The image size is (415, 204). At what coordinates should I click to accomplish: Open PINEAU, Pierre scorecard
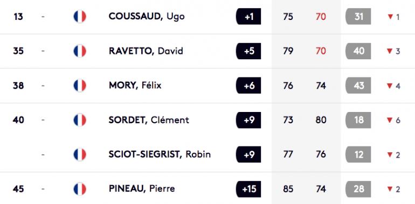pos(142,189)
